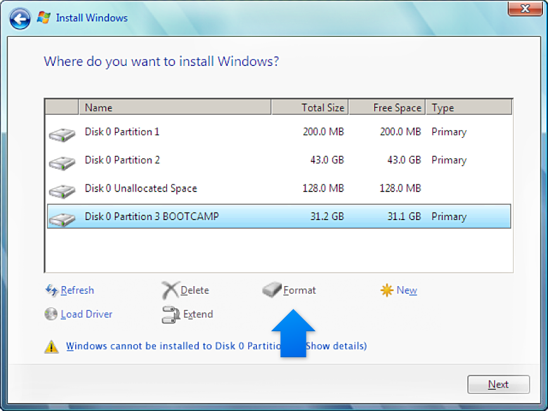Image resolution: width=548 pixels, height=411 pixels.
Task: Click the Install Windows title text
Action: 92,18
